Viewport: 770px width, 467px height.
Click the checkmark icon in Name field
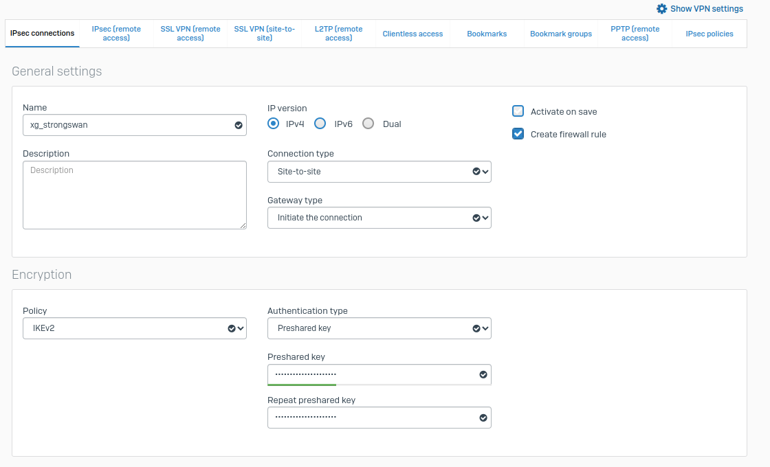pos(239,125)
